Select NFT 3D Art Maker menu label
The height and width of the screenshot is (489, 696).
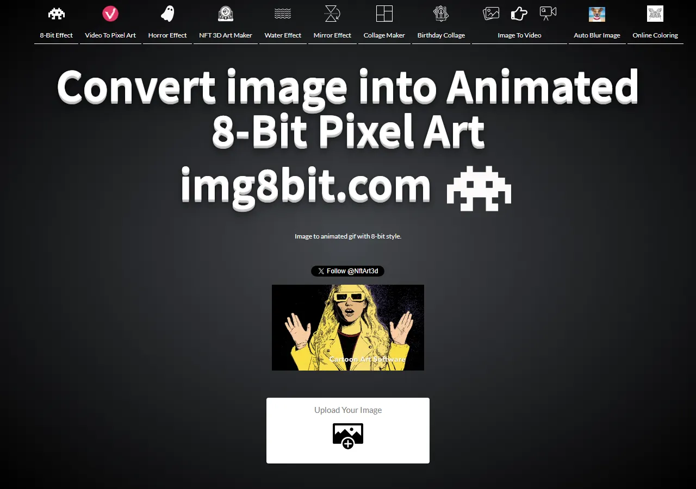pyautogui.click(x=226, y=35)
